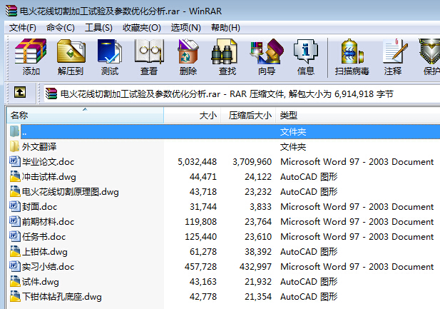Click the archive icon in address bar

coord(51,93)
